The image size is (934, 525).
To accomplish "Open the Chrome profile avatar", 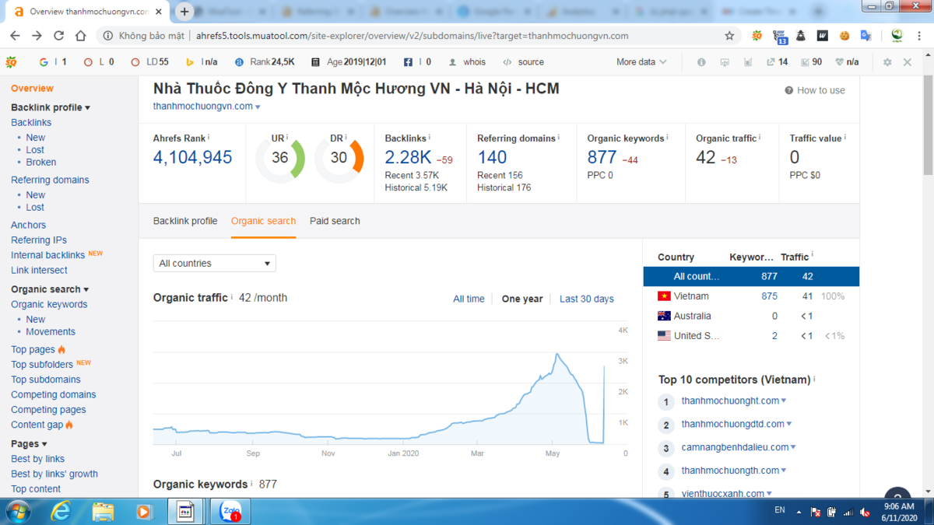I will point(897,36).
